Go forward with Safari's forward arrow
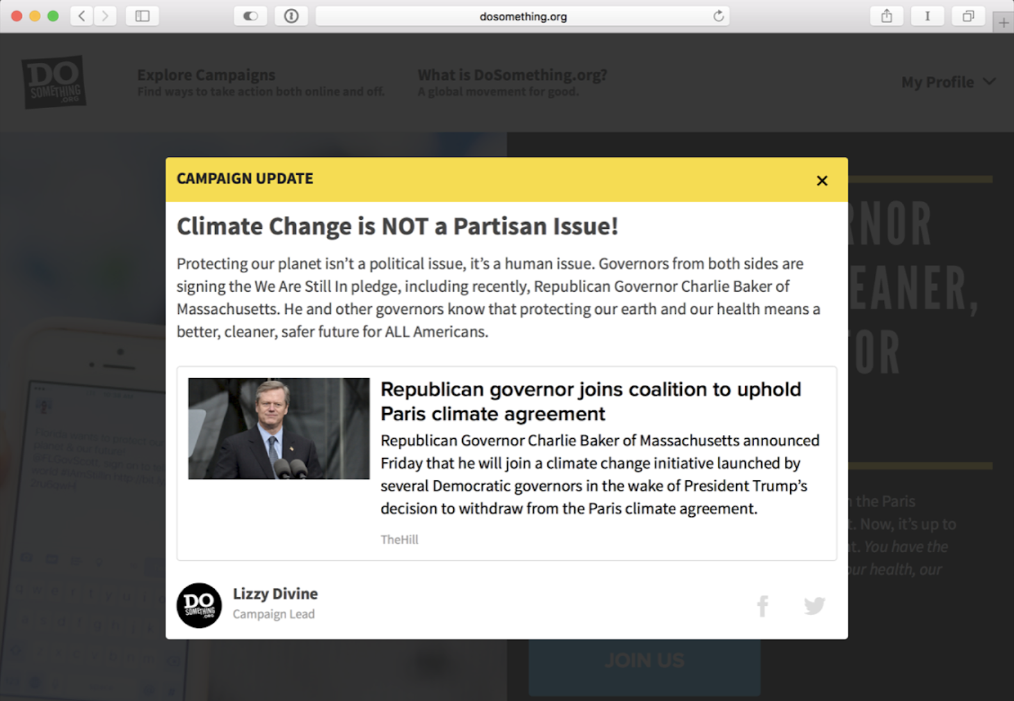 pos(106,16)
